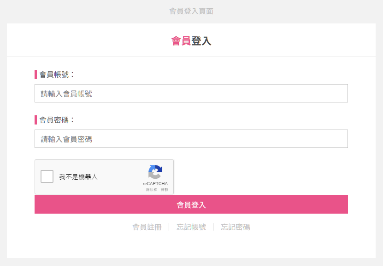This screenshot has width=383, height=266.
Task: Submit with the pink 會員登入 button
Action: click(191, 204)
